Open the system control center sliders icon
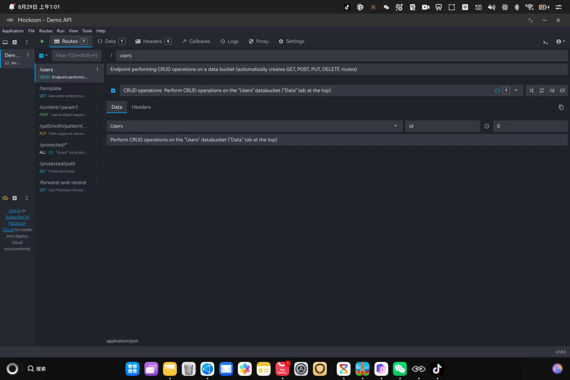The width and height of the screenshot is (570, 380). click(558, 7)
